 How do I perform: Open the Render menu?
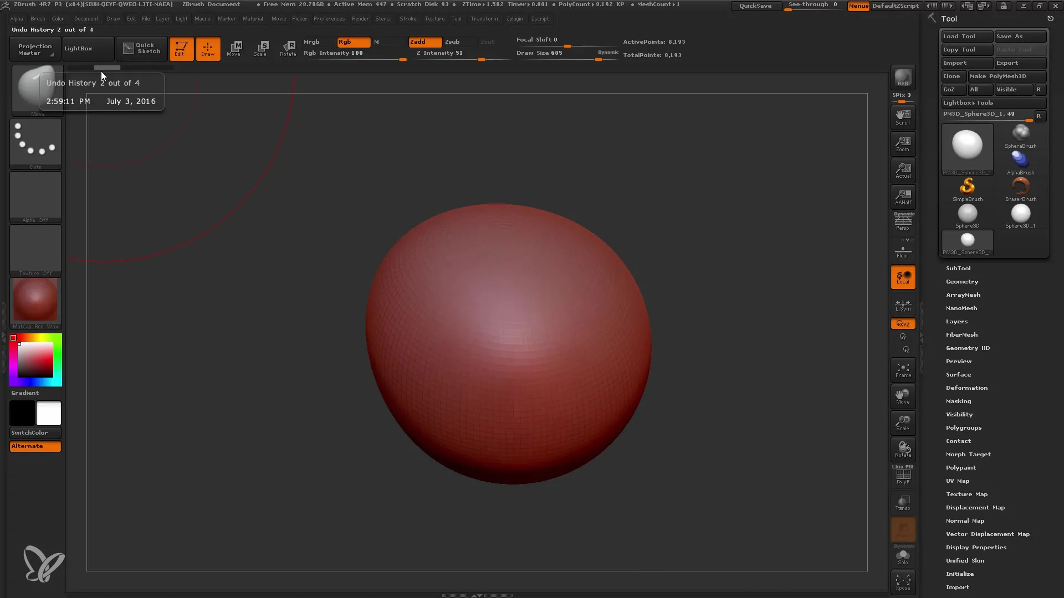[360, 18]
